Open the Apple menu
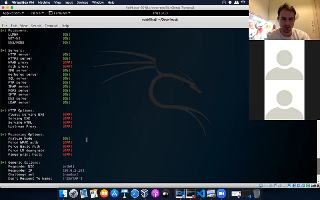 click(6, 3)
